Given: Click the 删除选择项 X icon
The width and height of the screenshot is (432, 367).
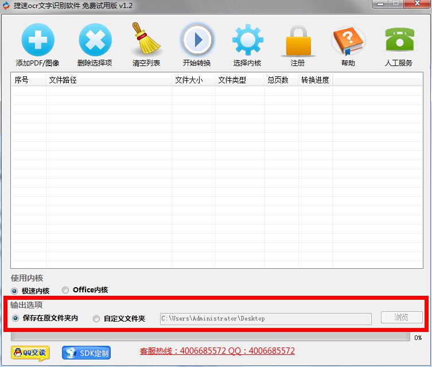Looking at the screenshot, I should [x=95, y=40].
